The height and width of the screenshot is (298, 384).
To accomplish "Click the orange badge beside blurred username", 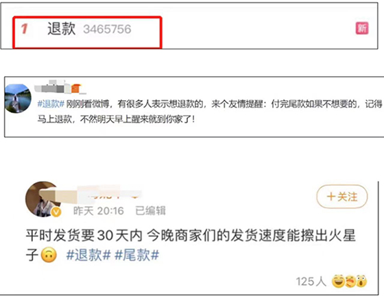I will tap(75, 88).
